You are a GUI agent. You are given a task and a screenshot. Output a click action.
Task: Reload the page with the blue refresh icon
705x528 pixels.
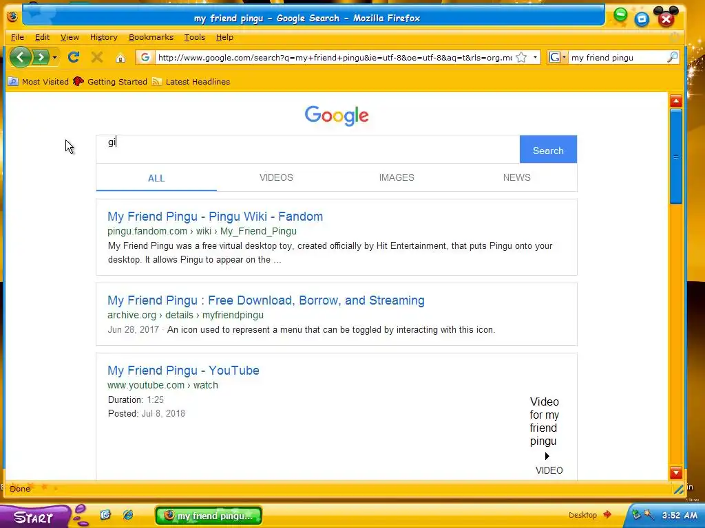point(74,57)
